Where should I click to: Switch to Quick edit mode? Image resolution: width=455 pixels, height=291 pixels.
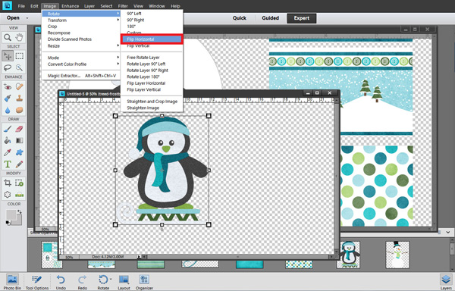click(x=240, y=18)
